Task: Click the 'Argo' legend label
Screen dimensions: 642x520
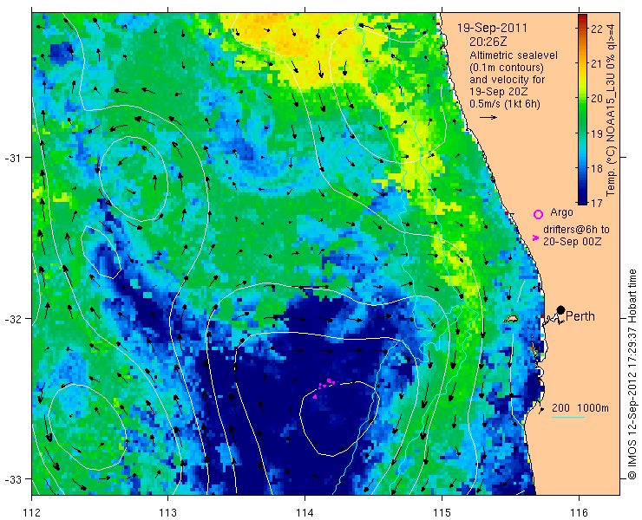Action: point(561,212)
